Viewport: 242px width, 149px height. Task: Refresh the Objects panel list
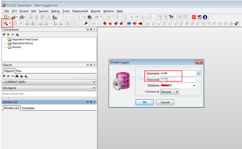[x=4, y=76]
